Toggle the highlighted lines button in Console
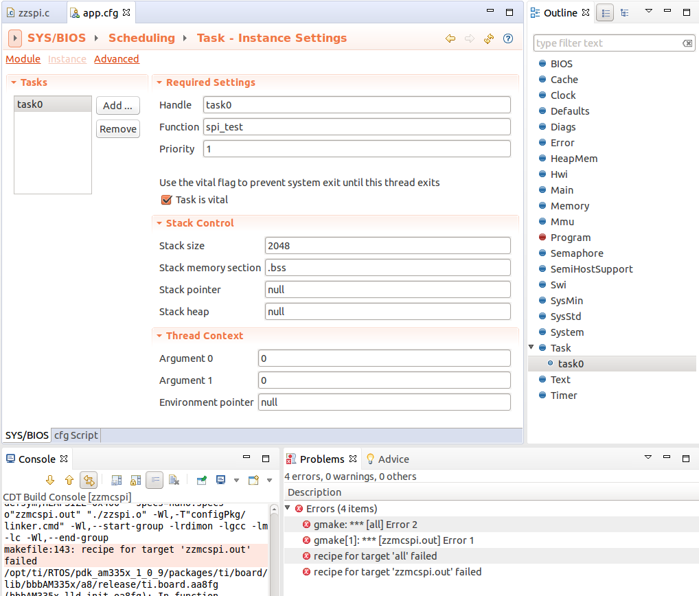Image resolution: width=699 pixels, height=596 pixels. 154,480
